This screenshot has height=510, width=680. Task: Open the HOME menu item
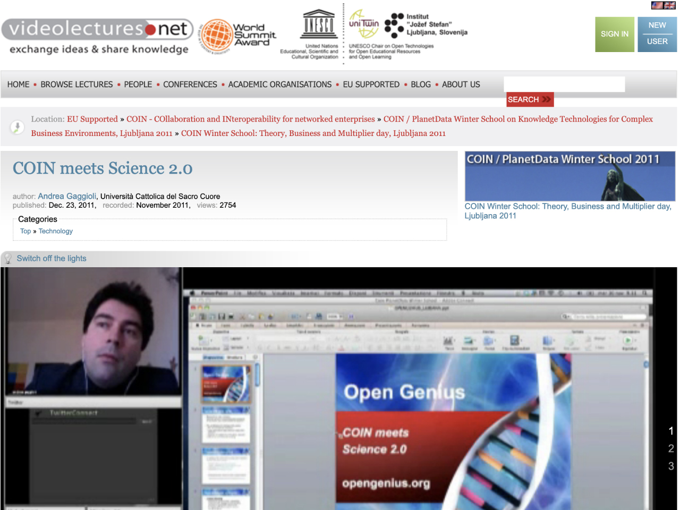(x=19, y=84)
